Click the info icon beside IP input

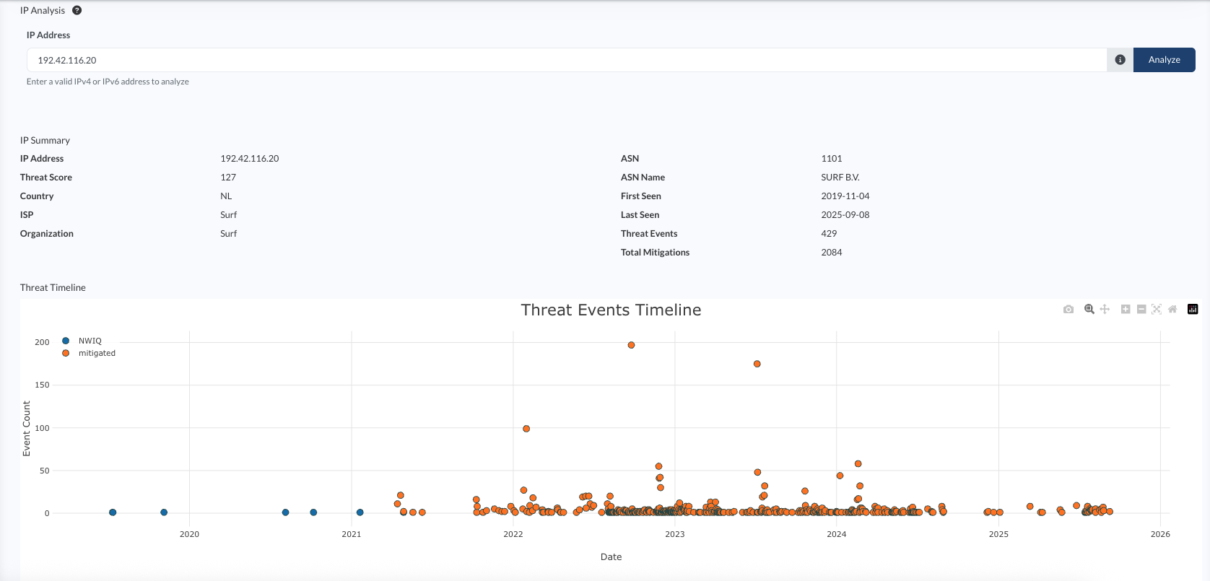tap(1120, 60)
